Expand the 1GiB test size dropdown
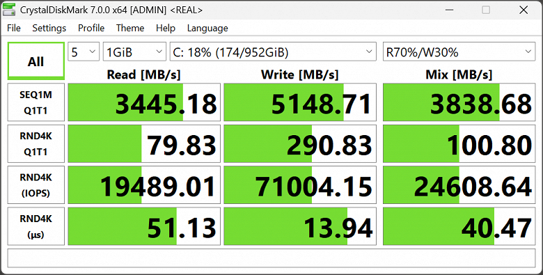Viewport: 543px width, 275px height. pyautogui.click(x=134, y=52)
